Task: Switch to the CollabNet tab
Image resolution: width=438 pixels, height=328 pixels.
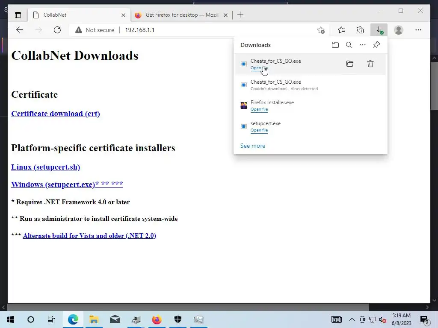Action: [79, 15]
